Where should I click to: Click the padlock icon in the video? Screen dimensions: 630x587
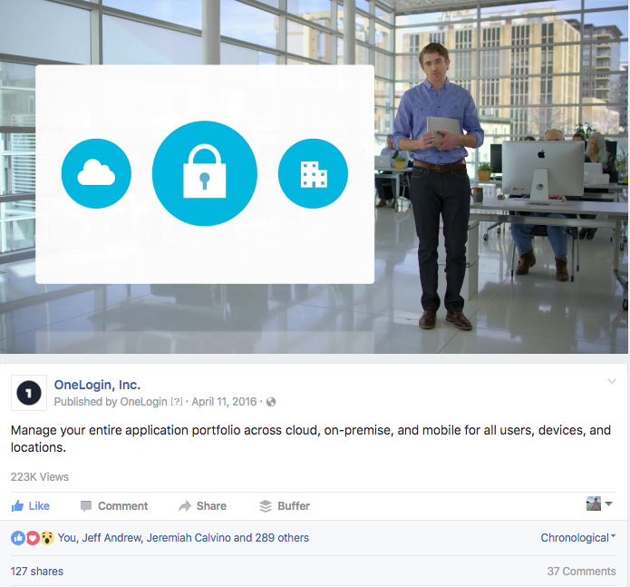click(x=205, y=173)
